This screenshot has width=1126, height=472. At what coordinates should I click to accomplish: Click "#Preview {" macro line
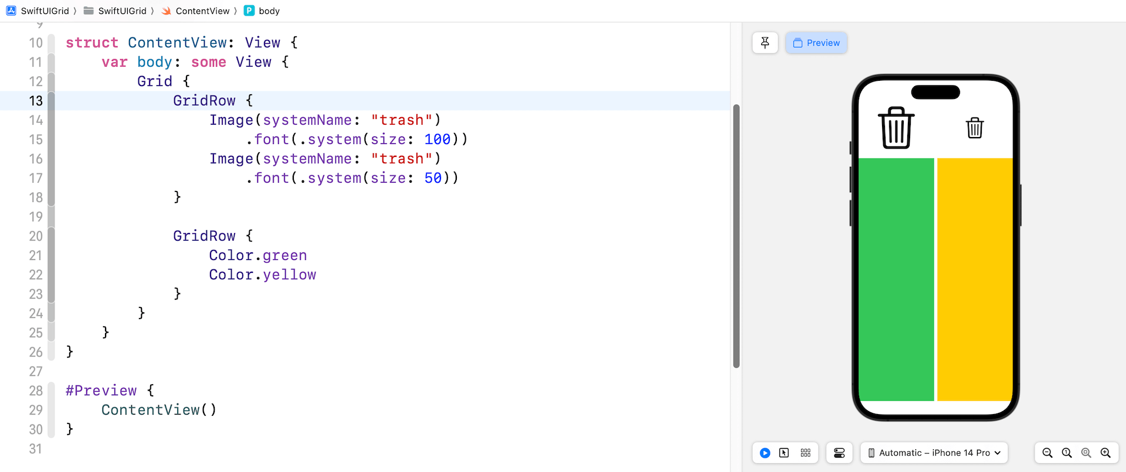pos(110,391)
